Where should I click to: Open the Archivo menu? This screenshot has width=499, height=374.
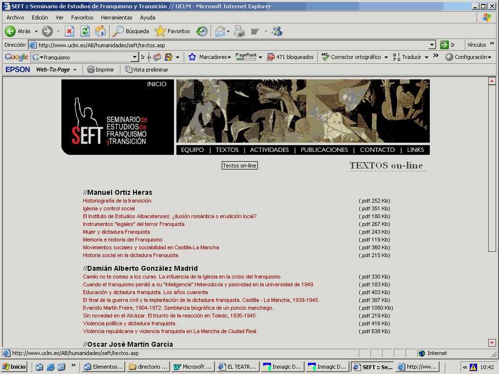pyautogui.click(x=15, y=18)
